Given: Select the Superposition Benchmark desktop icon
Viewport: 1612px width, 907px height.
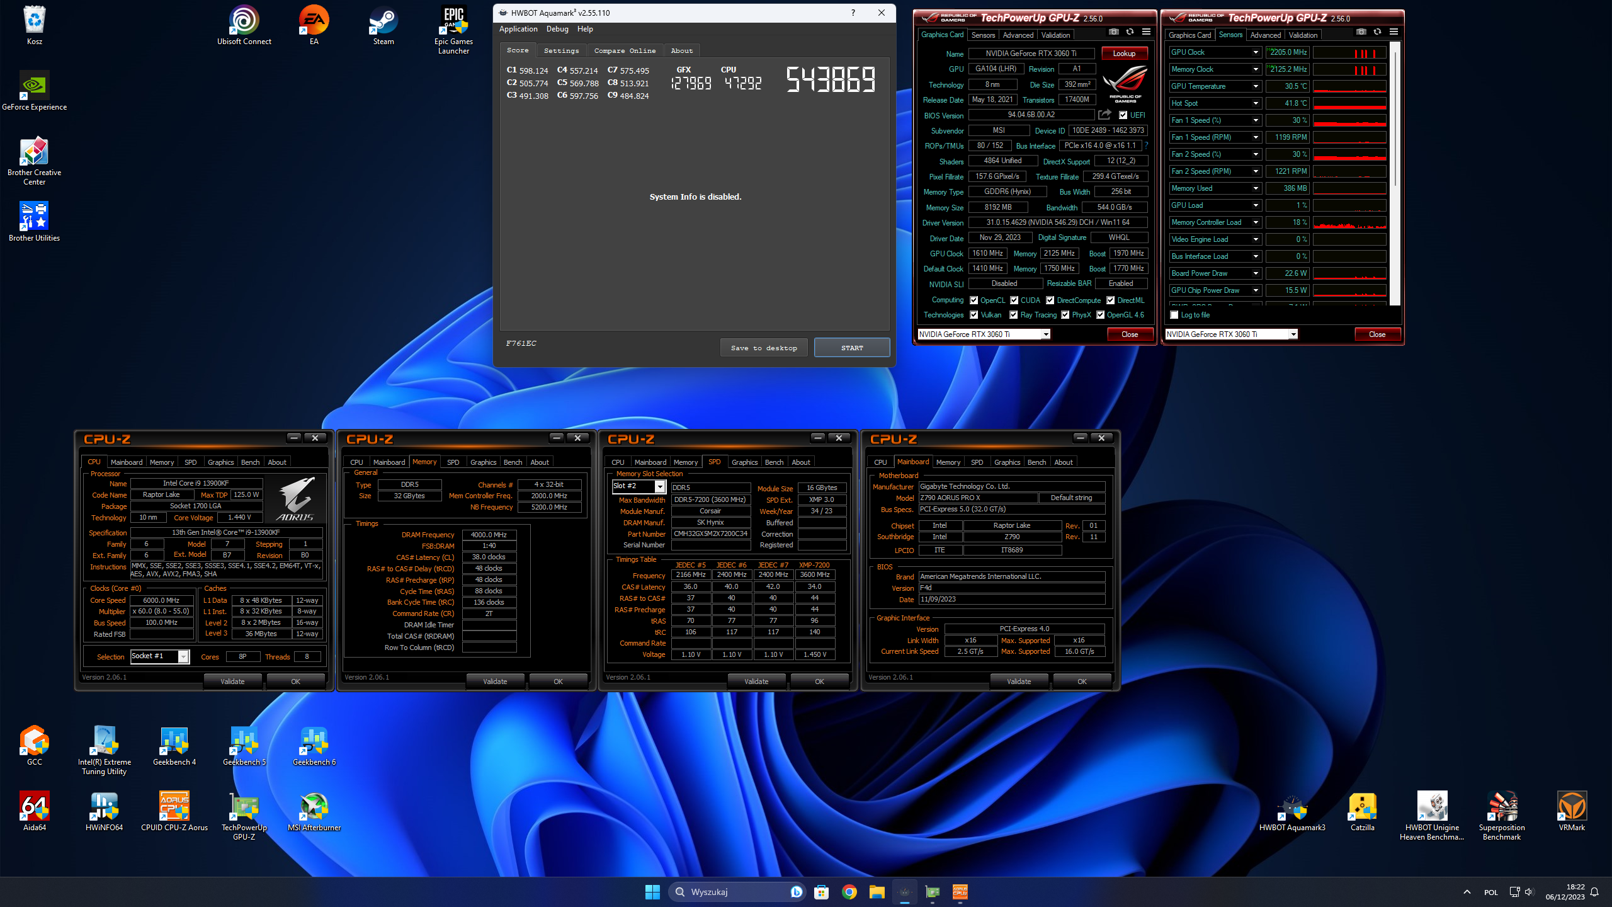Looking at the screenshot, I should (x=1502, y=816).
